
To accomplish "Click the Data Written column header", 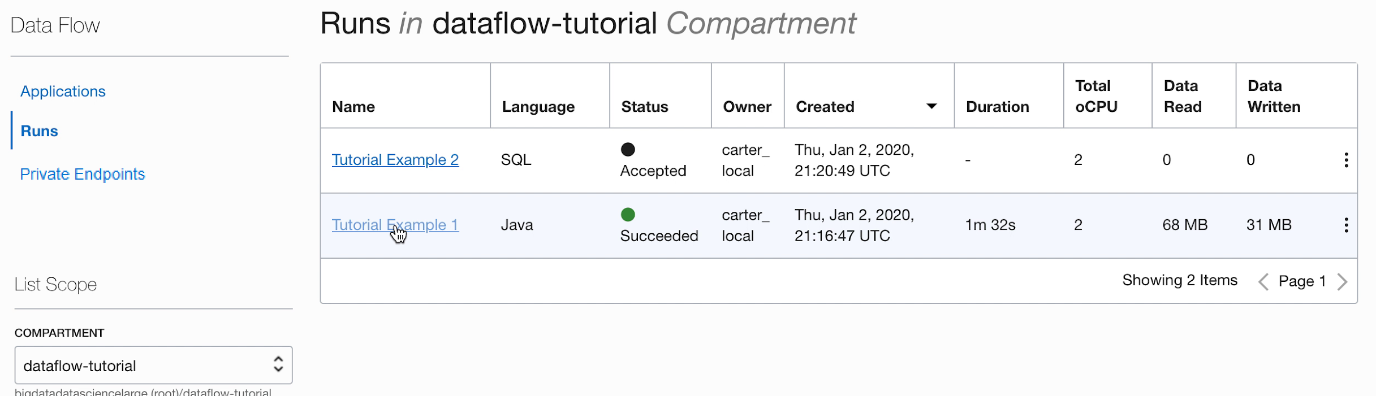I will pyautogui.click(x=1274, y=96).
